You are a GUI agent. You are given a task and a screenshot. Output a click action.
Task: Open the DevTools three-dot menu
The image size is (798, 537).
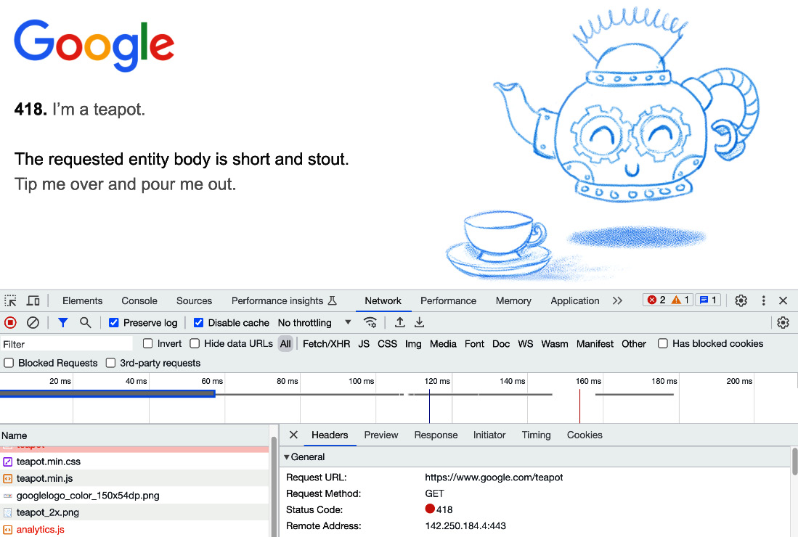tap(763, 300)
